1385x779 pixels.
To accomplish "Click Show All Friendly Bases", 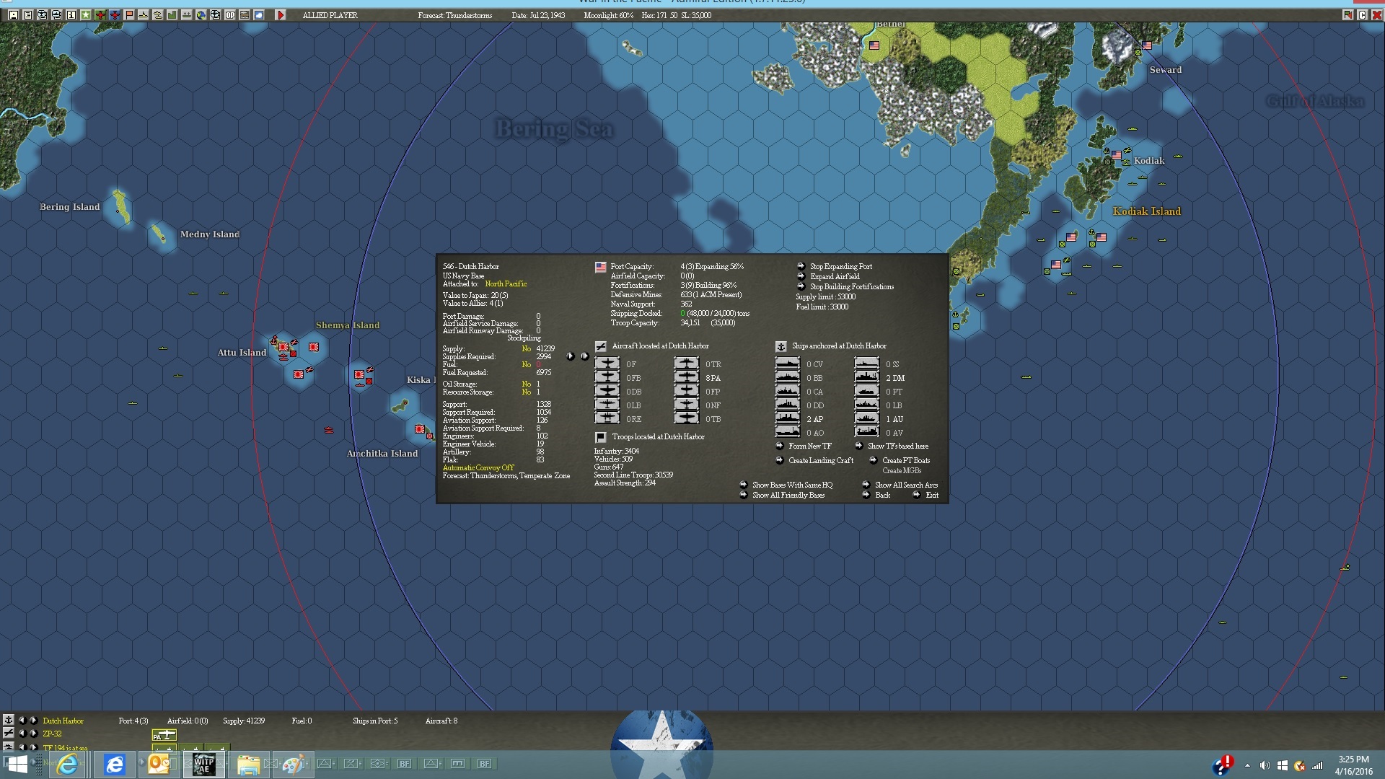I will (x=788, y=496).
